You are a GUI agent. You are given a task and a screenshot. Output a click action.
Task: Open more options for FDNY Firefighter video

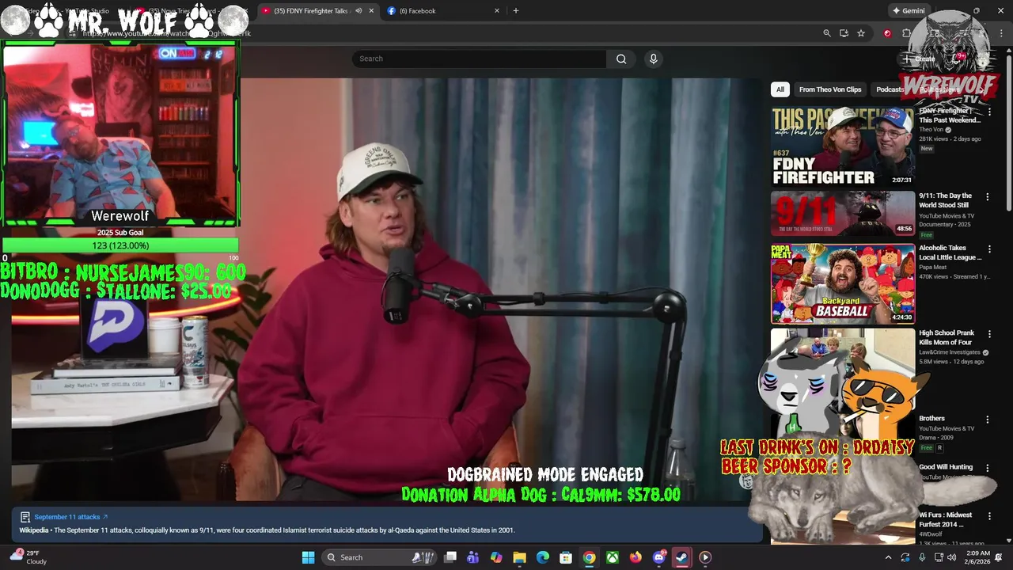[x=988, y=112]
